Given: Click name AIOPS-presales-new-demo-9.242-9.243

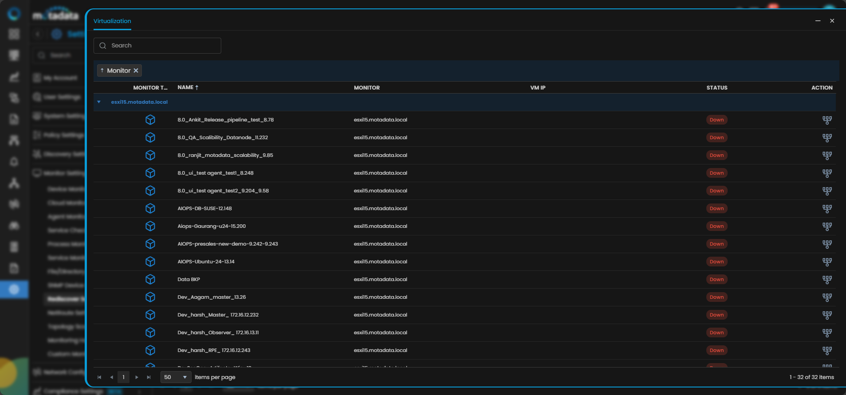Looking at the screenshot, I should tap(227, 244).
